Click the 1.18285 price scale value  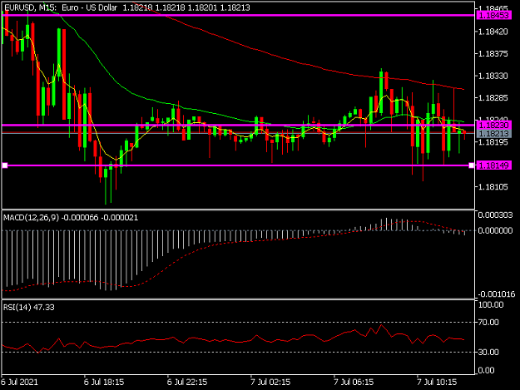[493, 98]
